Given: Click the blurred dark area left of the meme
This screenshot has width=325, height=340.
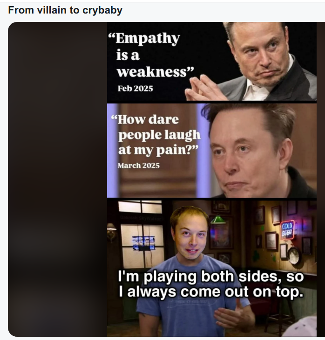Looking at the screenshot, I should [58, 179].
